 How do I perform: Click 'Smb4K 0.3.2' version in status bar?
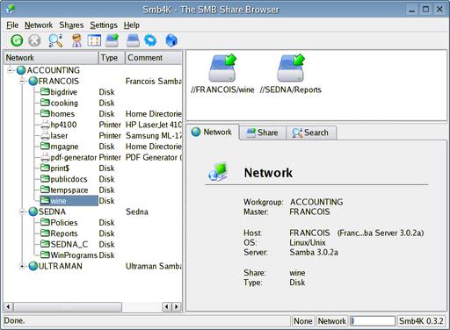(421, 321)
